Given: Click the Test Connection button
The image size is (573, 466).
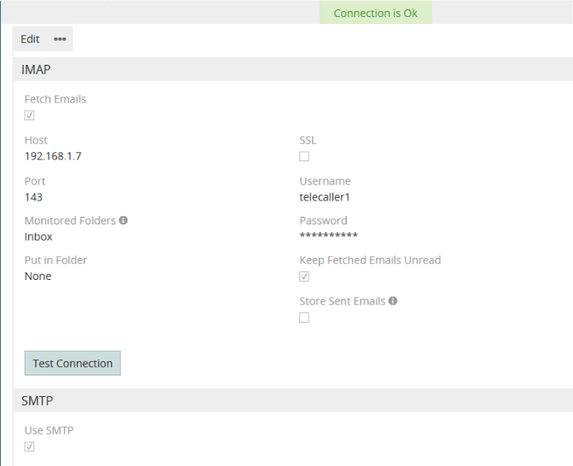Looking at the screenshot, I should tap(72, 364).
